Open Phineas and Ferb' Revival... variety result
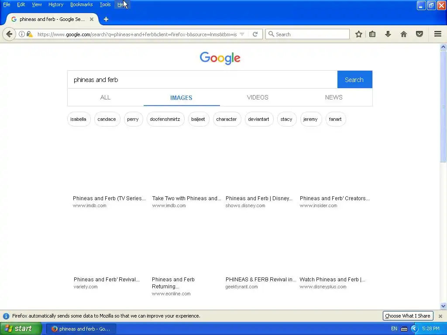Image resolution: width=447 pixels, height=335 pixels. click(107, 280)
